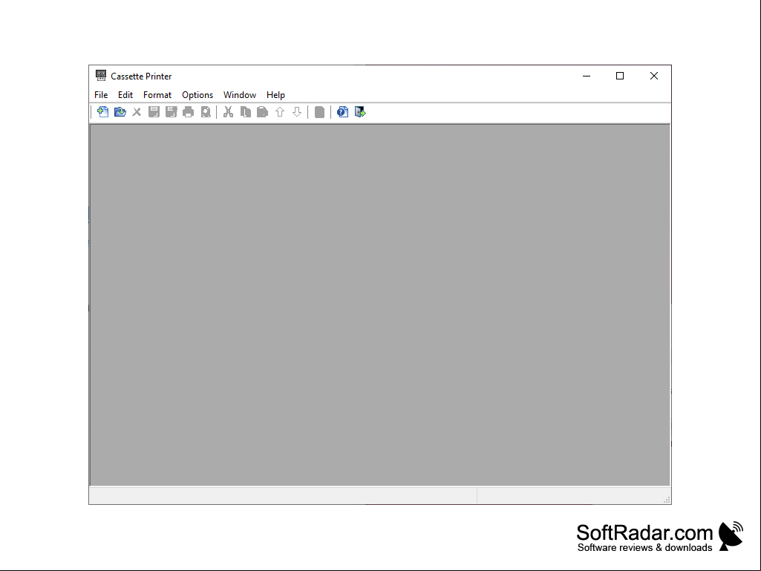Image resolution: width=761 pixels, height=571 pixels.
Task: Minimize the Cassette Printer window
Action: tap(587, 76)
